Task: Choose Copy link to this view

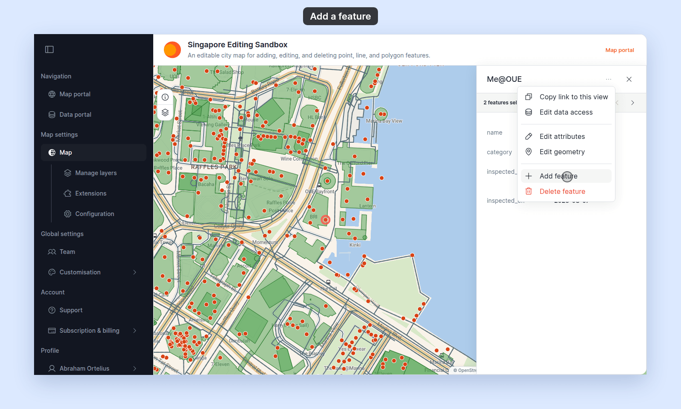Action: pyautogui.click(x=566, y=97)
